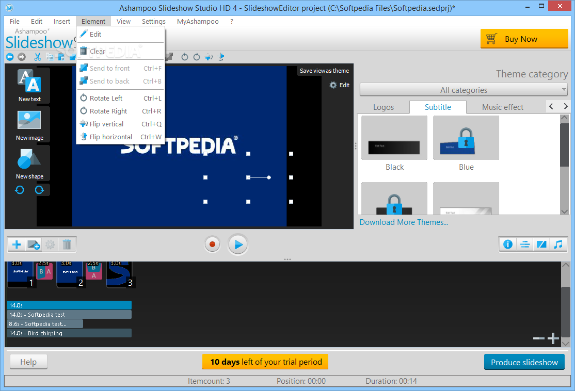This screenshot has width=575, height=391.
Task: Click the undo back-arrow toolbar icon
Action: 10,57
